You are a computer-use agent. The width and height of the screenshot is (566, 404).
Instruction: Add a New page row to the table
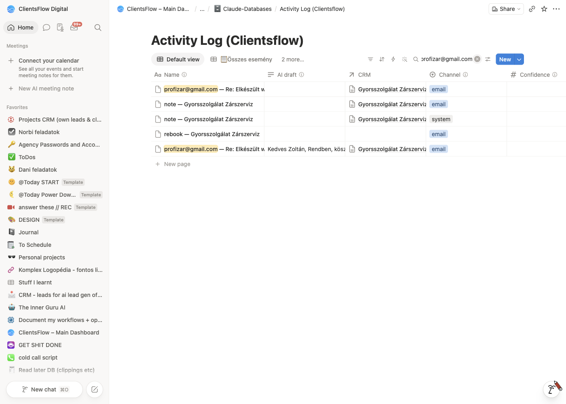[x=177, y=164]
